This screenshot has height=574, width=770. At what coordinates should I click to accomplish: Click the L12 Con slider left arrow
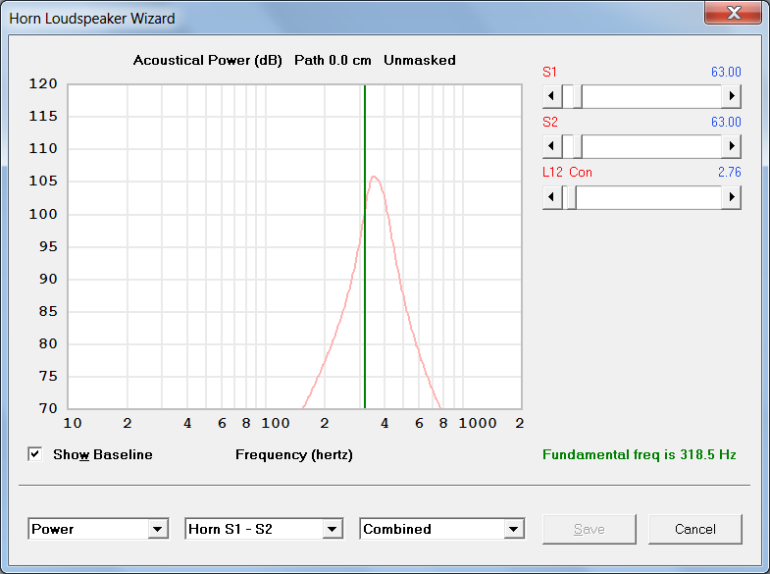552,197
